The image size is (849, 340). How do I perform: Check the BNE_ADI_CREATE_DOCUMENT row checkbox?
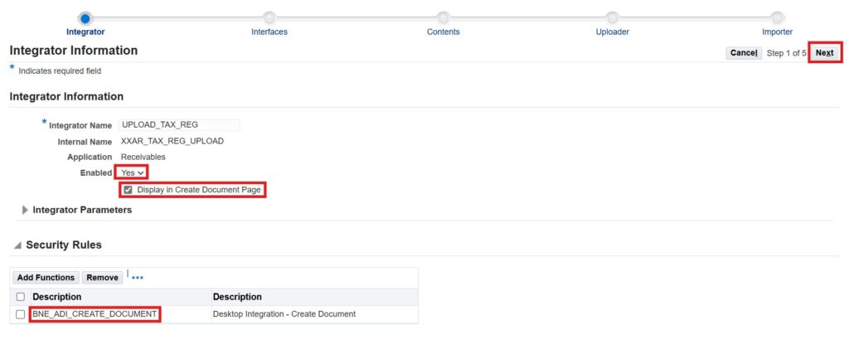click(21, 314)
